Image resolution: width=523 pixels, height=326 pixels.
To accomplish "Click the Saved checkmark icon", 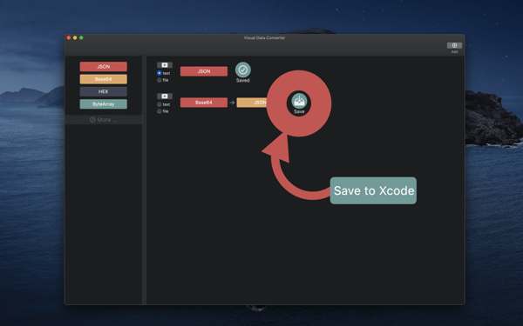I will (x=243, y=70).
